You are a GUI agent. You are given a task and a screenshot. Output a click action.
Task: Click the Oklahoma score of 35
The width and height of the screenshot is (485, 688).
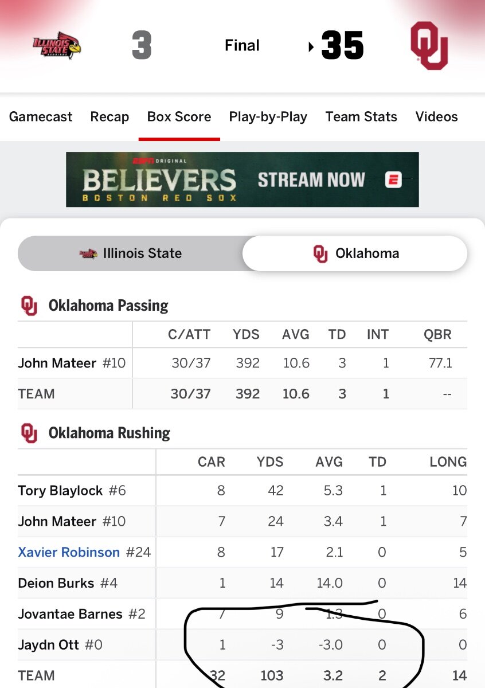tap(342, 46)
